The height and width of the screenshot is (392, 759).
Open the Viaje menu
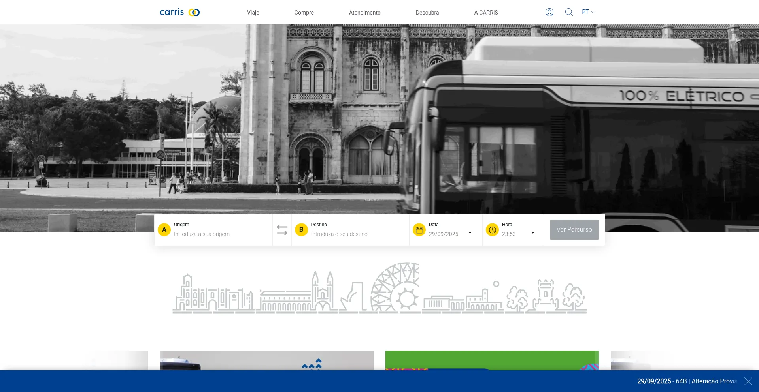[253, 13]
